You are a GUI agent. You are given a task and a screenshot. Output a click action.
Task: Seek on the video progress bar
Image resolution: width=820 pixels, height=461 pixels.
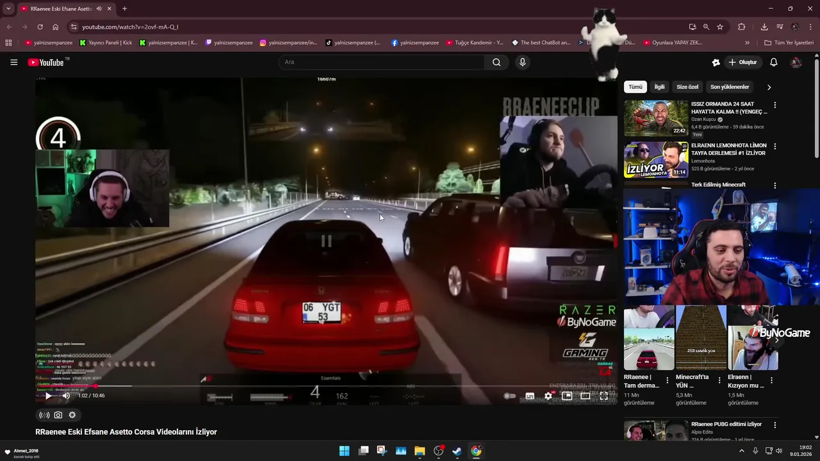(x=326, y=386)
